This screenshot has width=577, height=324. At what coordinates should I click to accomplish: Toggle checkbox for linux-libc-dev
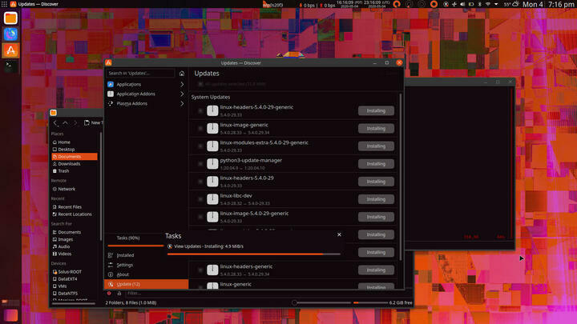[200, 199]
